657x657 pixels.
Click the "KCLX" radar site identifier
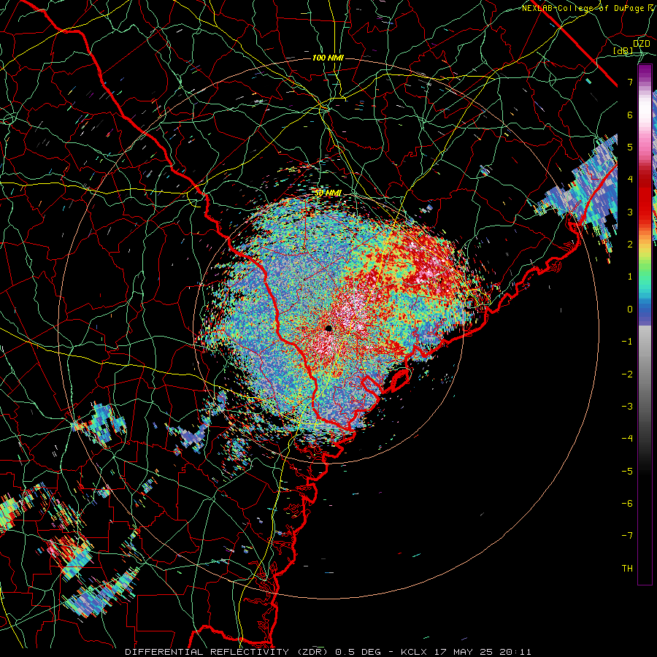coord(414,652)
